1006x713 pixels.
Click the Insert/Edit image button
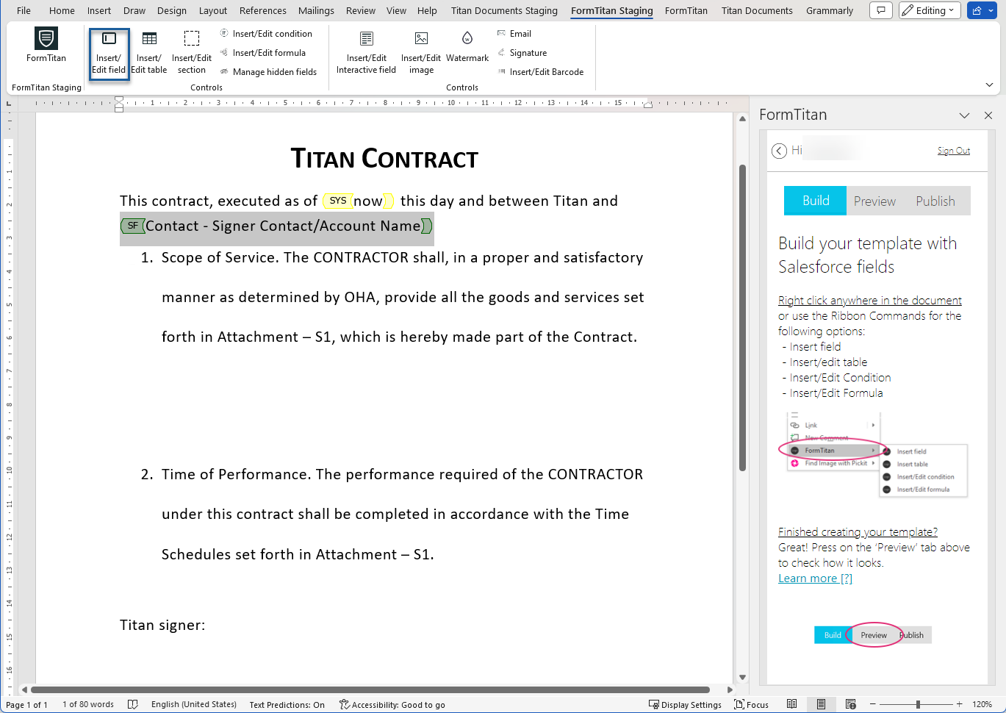pyautogui.click(x=421, y=54)
